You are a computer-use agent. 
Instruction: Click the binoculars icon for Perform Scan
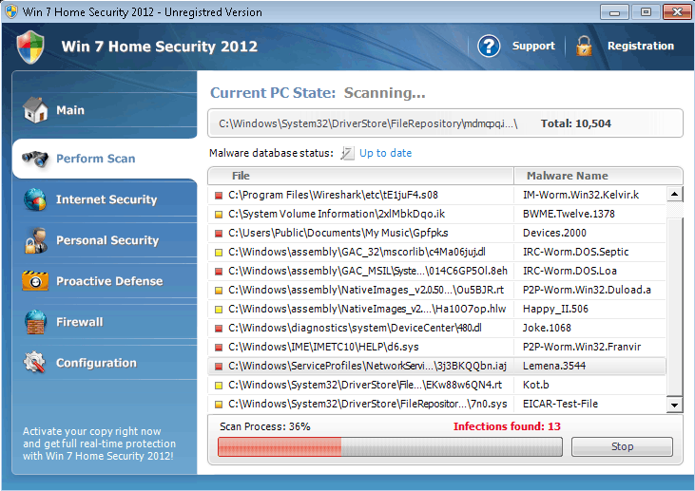(x=35, y=159)
